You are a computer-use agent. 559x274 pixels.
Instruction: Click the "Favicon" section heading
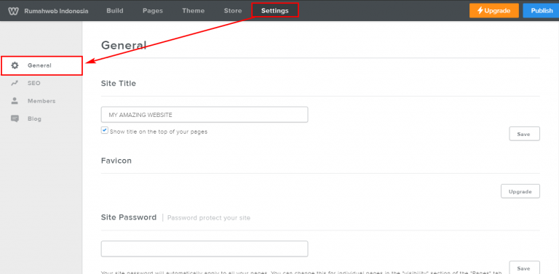click(x=116, y=161)
